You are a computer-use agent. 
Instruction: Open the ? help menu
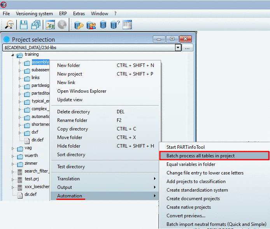pyautogui.click(x=116, y=14)
